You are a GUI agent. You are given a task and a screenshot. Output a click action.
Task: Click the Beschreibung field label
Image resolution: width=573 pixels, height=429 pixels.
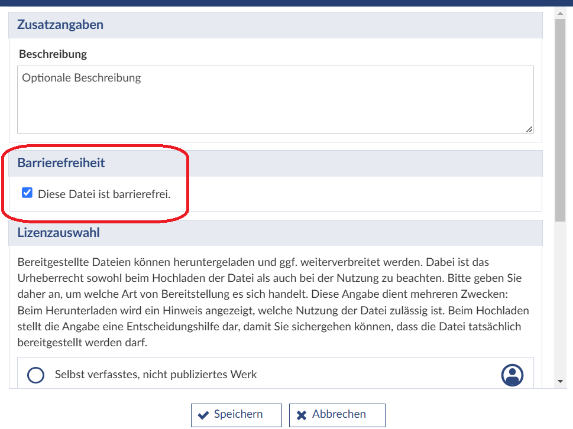(52, 54)
